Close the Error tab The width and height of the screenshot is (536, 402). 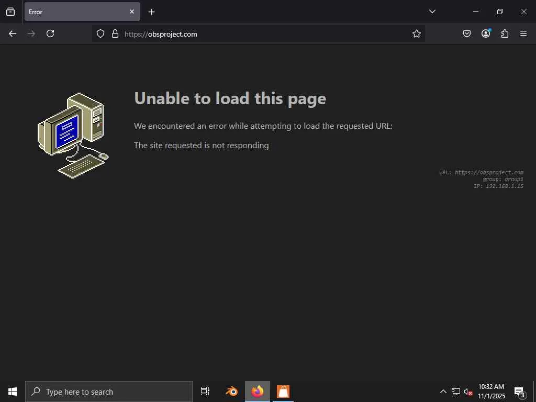click(132, 12)
